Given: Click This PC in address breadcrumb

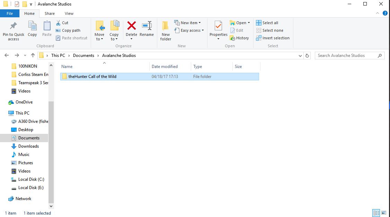Looking at the screenshot, I should (x=58, y=56).
